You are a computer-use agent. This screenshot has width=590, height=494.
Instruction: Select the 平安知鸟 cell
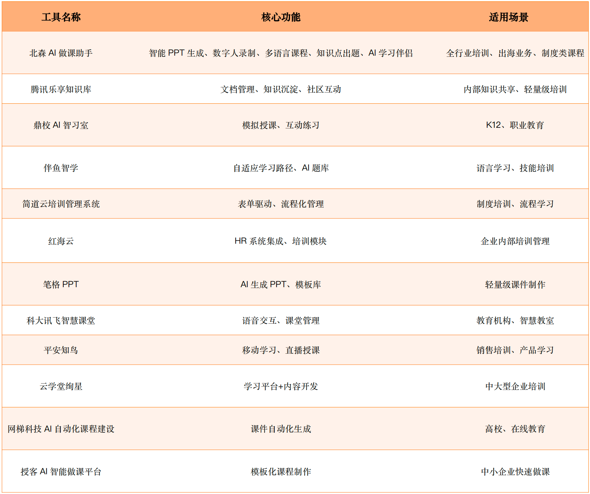61,350
